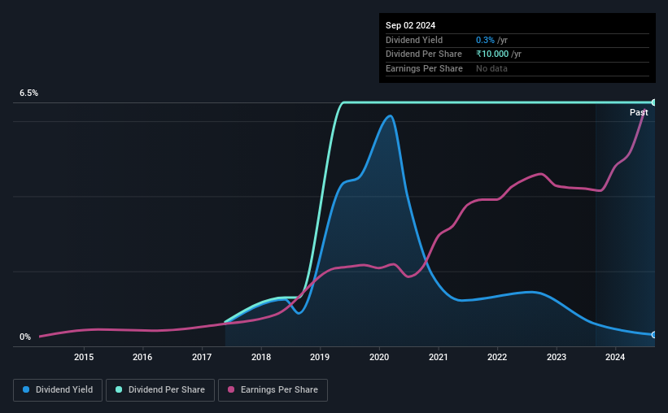Select the teal data point marker at chart end
The height and width of the screenshot is (413, 668).
pyautogui.click(x=653, y=102)
